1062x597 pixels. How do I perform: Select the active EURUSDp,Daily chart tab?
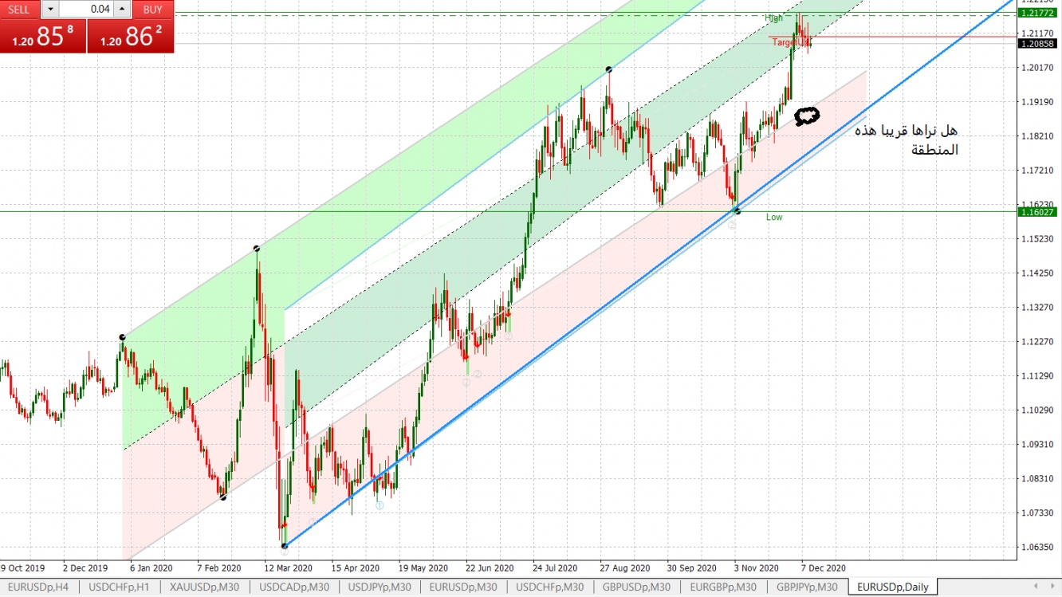[894, 587]
